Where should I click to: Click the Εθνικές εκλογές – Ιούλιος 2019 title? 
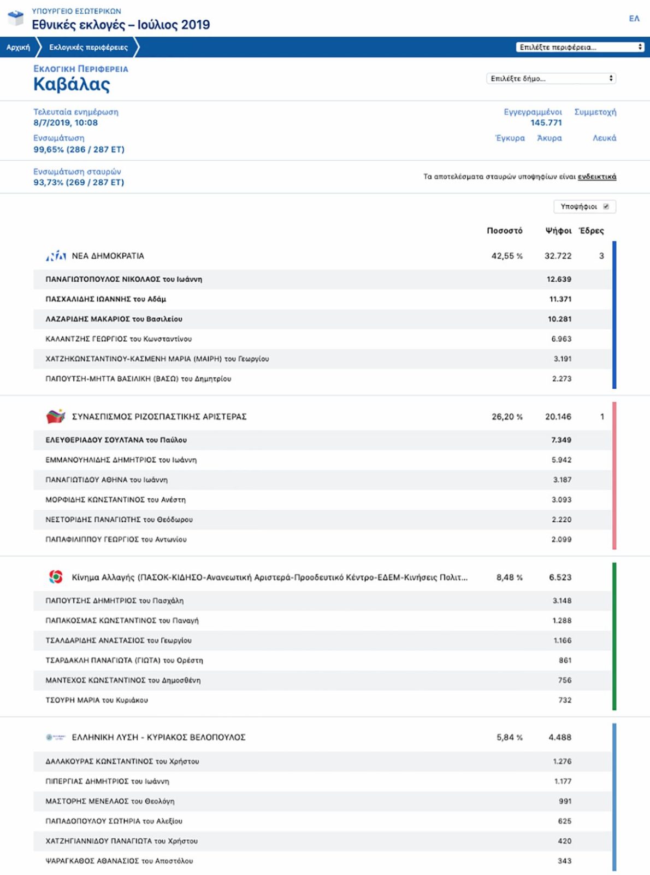click(x=121, y=25)
